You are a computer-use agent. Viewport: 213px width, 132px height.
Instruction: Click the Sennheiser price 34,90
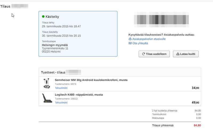[195, 88]
